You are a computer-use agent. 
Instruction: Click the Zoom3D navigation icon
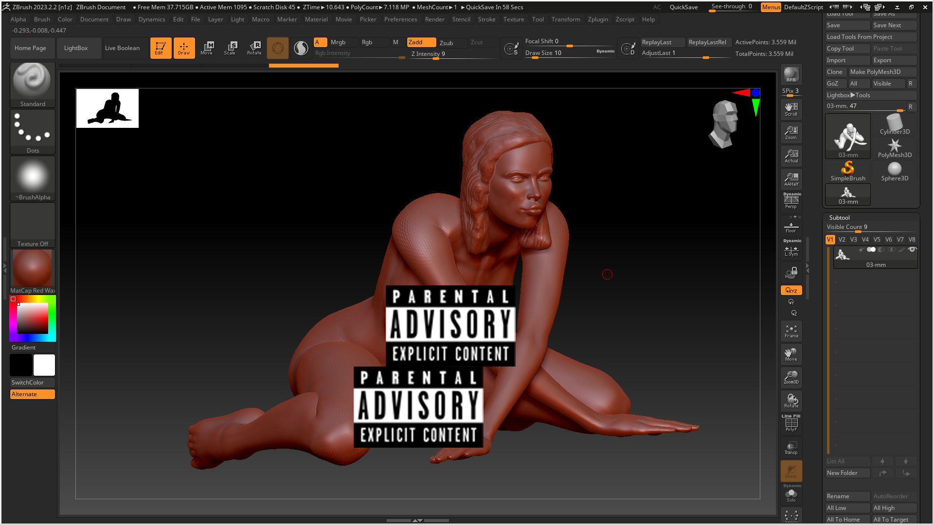tap(791, 377)
